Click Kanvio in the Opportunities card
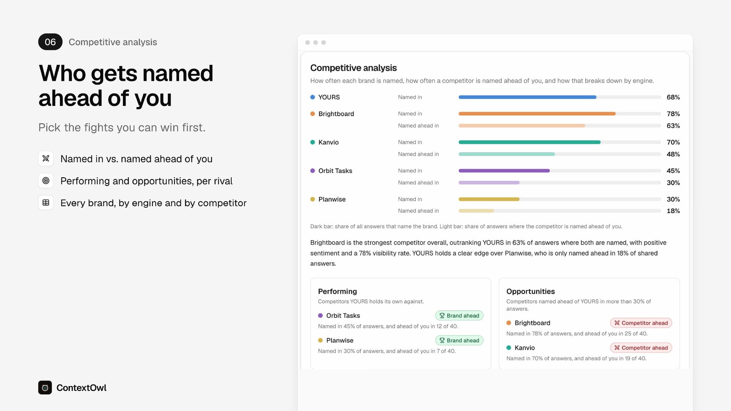 (x=524, y=348)
